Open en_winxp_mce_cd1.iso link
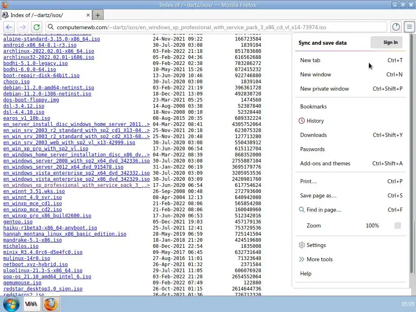This screenshot has height=312, width=416. pos(32,204)
